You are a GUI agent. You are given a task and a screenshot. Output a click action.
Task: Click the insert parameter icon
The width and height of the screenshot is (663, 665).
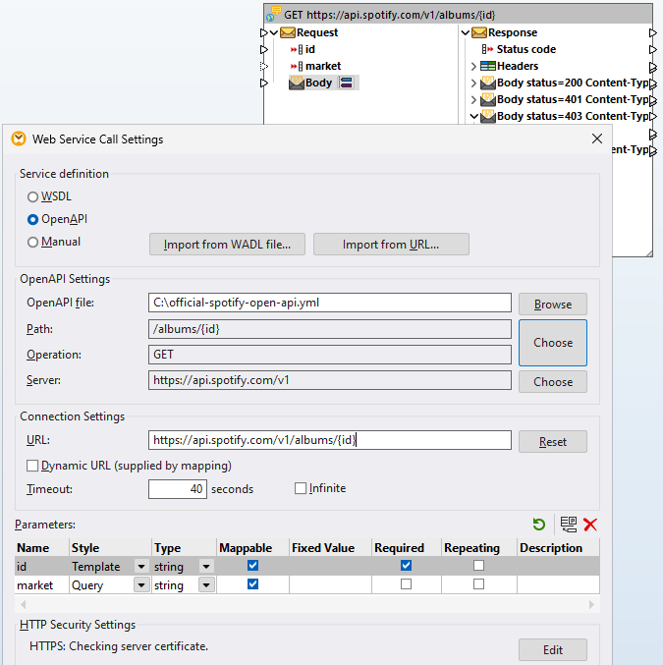[568, 526]
